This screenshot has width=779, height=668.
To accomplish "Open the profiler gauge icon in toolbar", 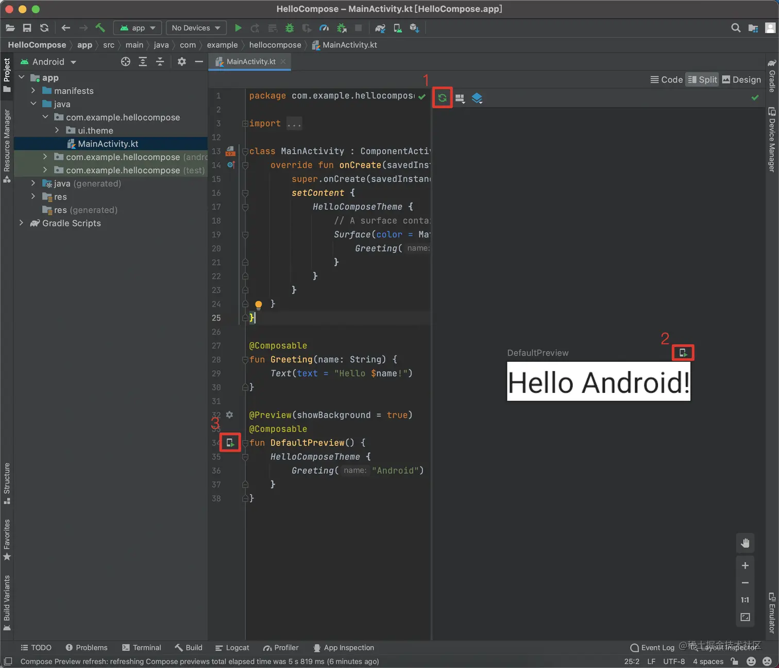I will (324, 28).
